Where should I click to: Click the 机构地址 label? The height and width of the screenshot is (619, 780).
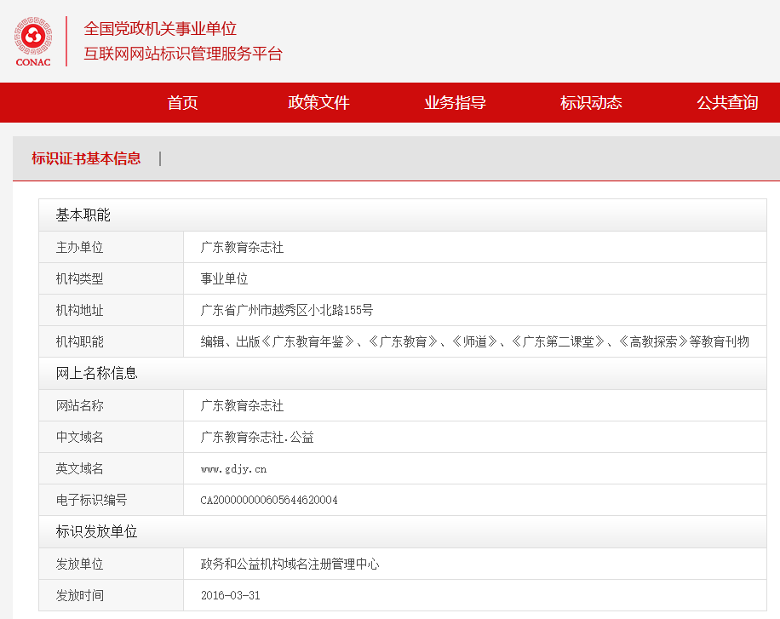[x=79, y=311]
